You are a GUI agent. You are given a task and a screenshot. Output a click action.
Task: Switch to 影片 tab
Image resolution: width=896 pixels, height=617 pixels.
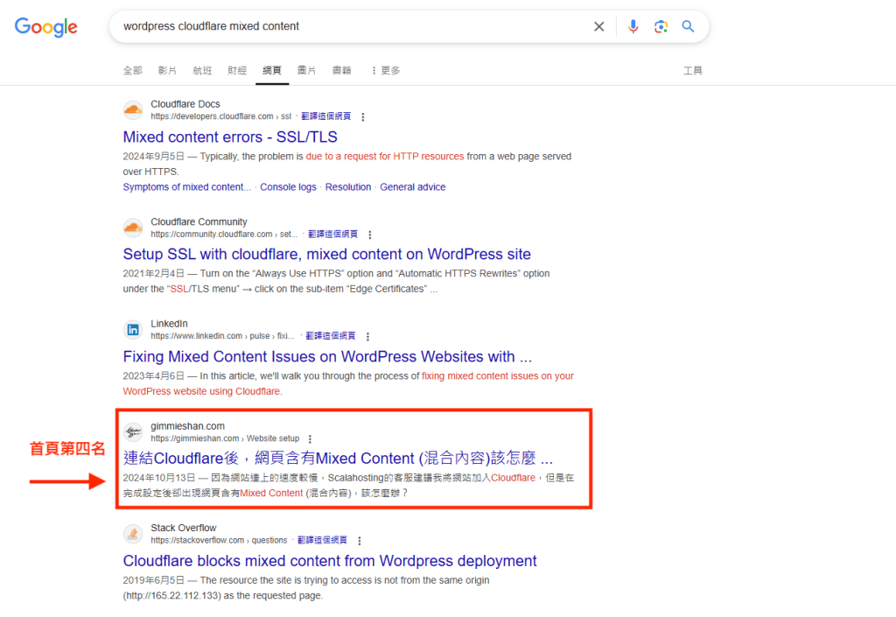[x=167, y=70]
